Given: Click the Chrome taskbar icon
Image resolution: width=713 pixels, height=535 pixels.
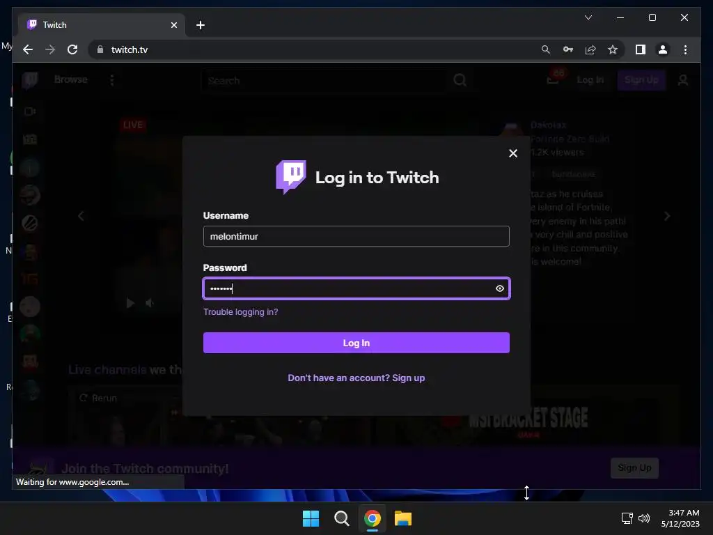Looking at the screenshot, I should pyautogui.click(x=372, y=518).
